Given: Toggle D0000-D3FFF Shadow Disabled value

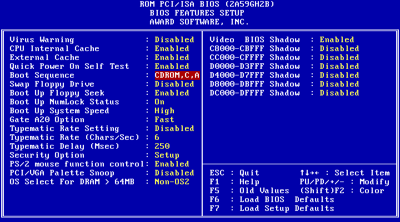Looking at the screenshot, I should [x=339, y=66].
